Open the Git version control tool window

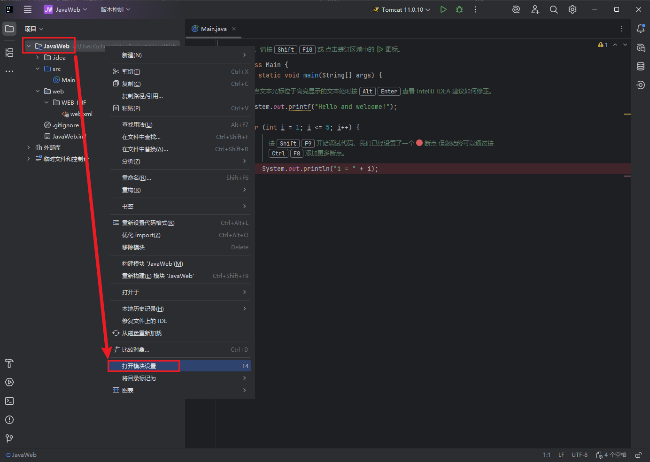[9, 439]
